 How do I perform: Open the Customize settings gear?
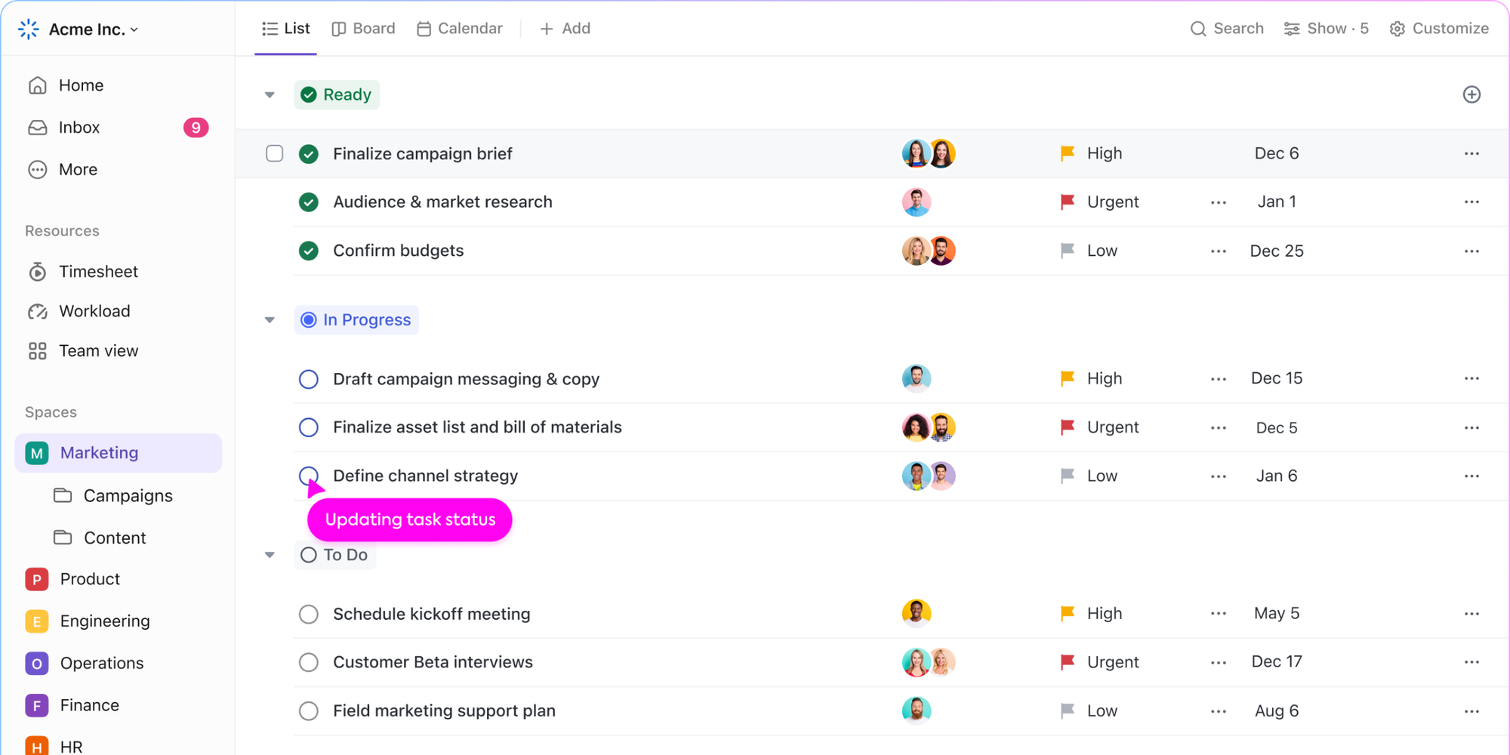pos(1397,28)
